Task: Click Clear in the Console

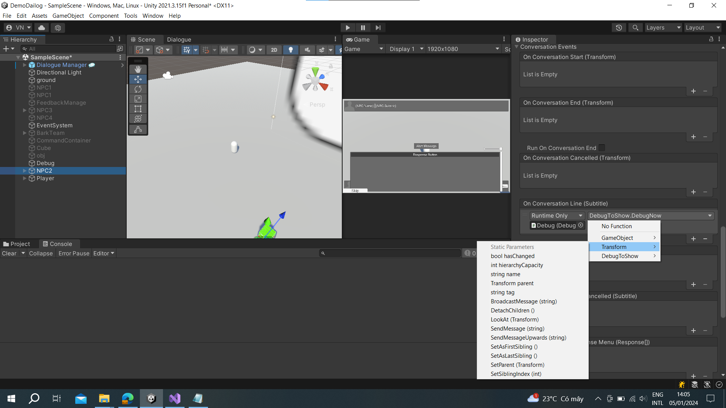Action: tap(9, 253)
